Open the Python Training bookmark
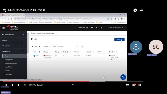 59,22
